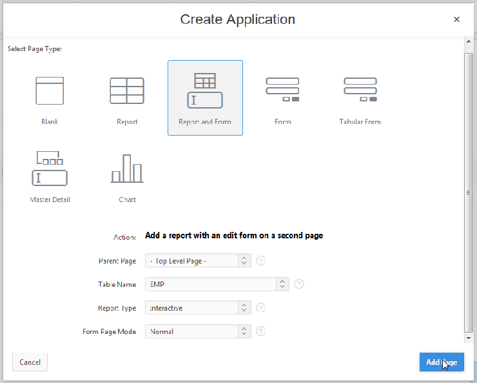
Task: Click the Cancel button
Action: coord(30,362)
